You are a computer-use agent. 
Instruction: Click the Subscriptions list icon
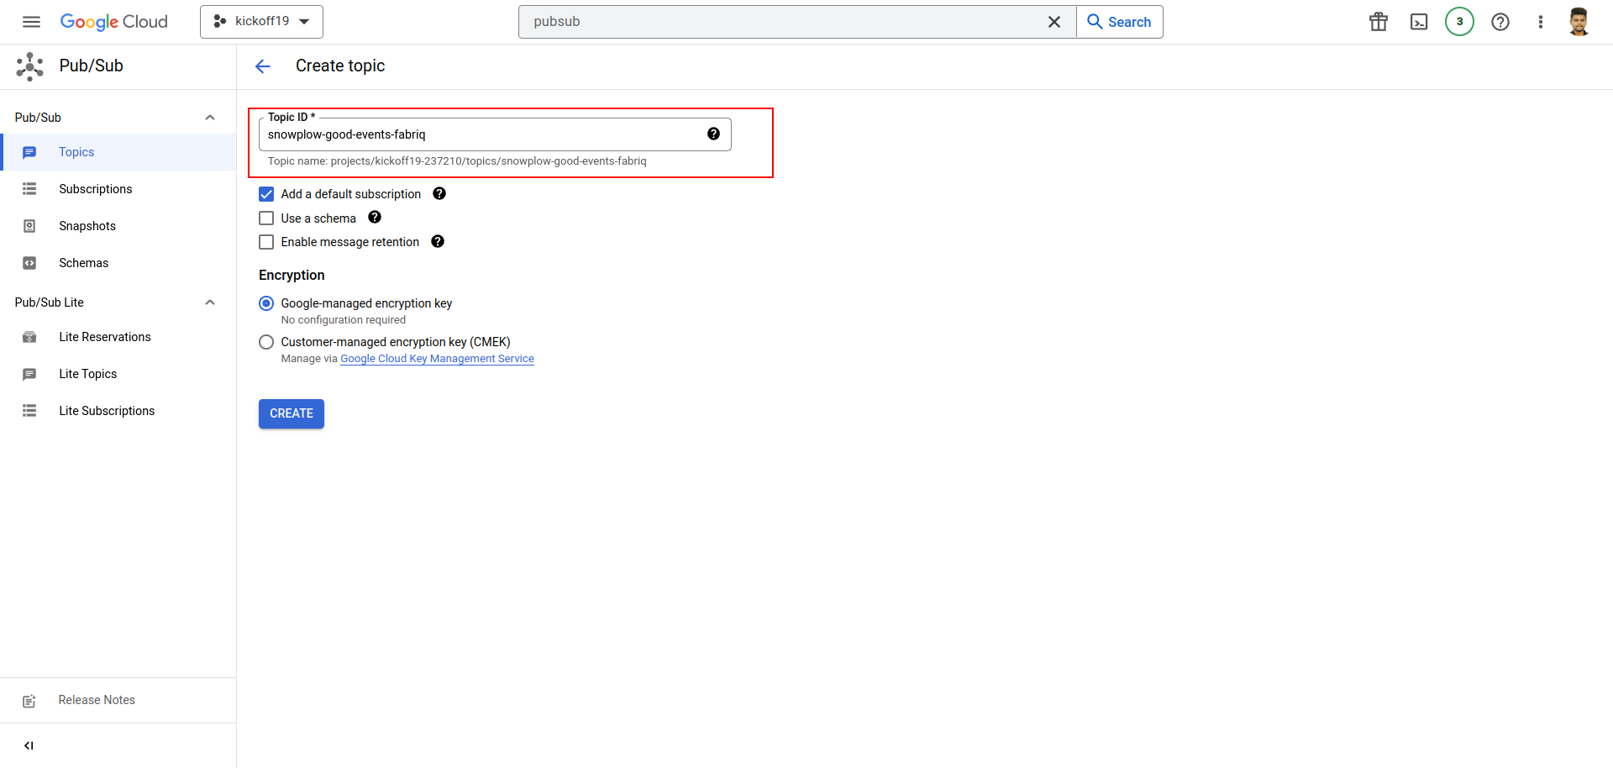coord(29,189)
